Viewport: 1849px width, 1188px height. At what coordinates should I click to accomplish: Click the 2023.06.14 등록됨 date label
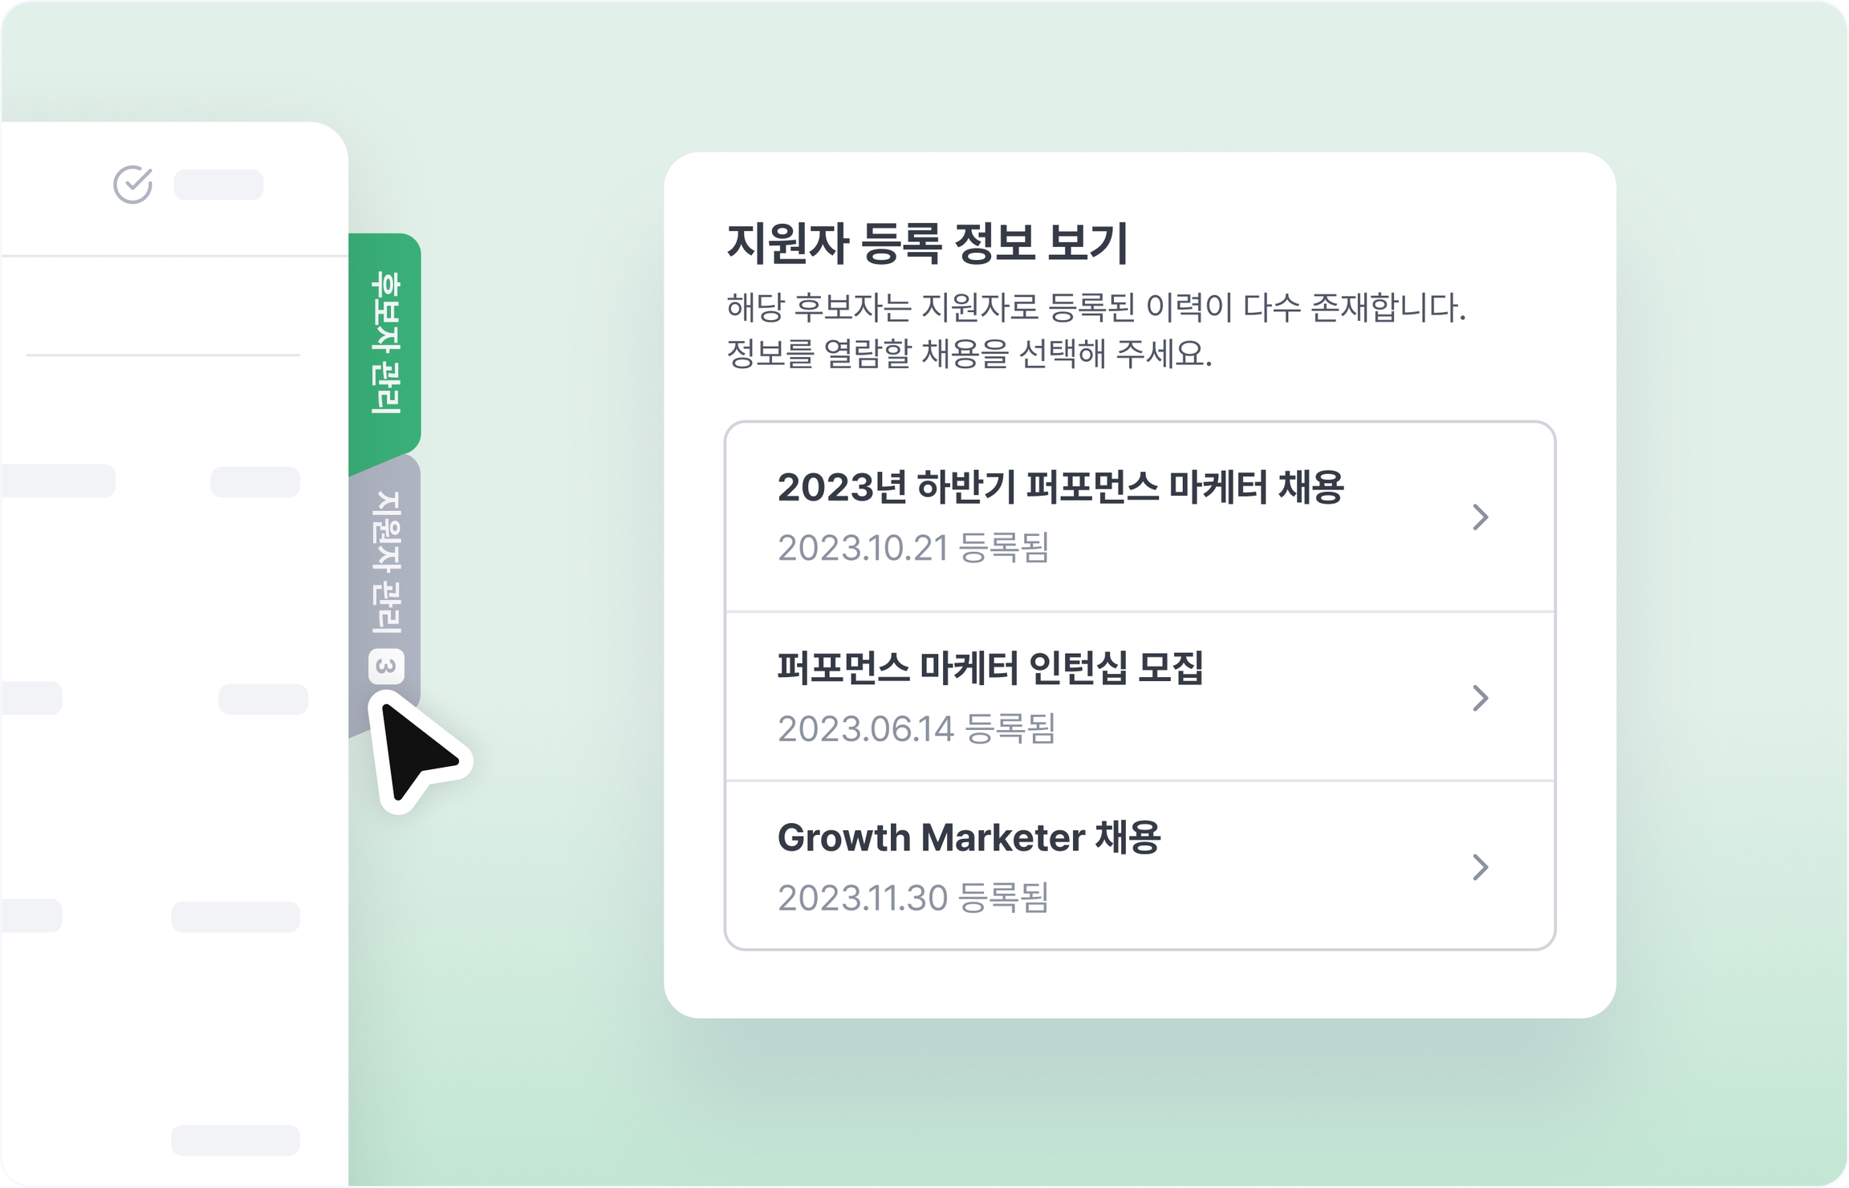916,728
